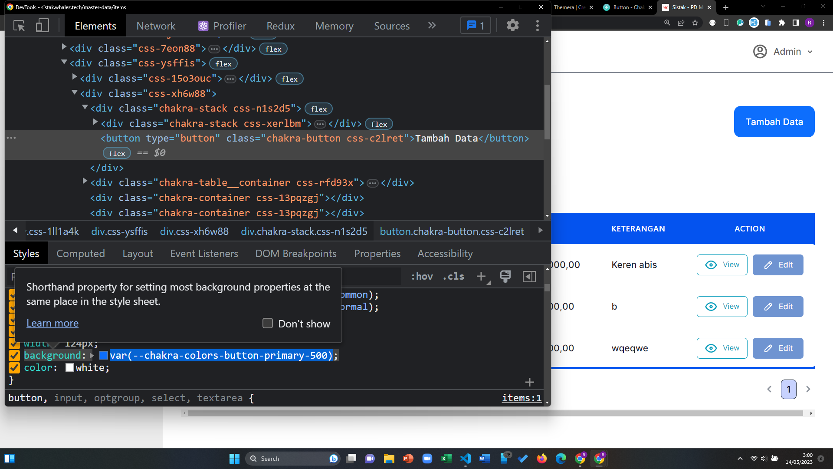
Task: Select the inspect element cursor tool
Action: click(x=19, y=26)
